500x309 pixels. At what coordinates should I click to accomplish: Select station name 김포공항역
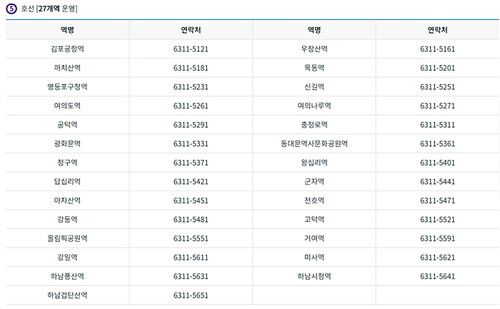(x=67, y=49)
